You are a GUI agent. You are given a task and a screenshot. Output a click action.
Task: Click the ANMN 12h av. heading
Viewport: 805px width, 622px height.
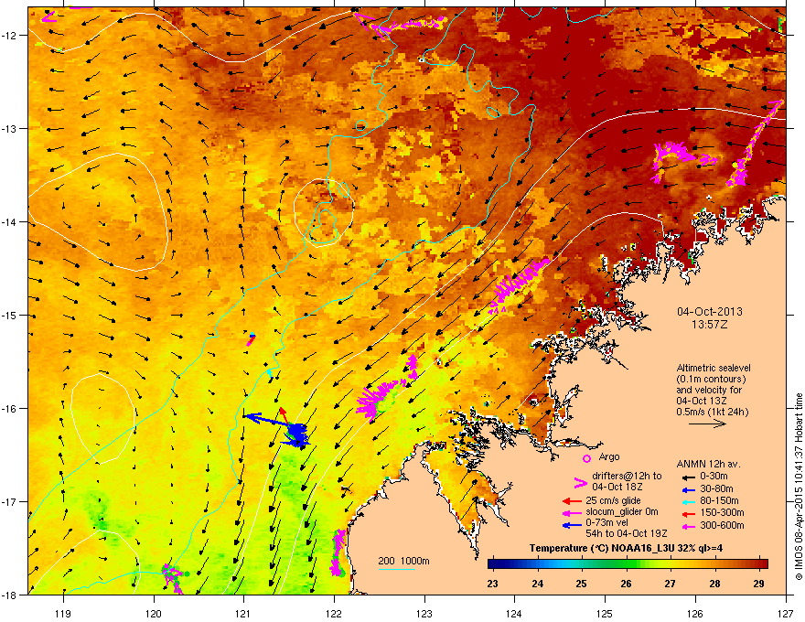pyautogui.click(x=708, y=464)
